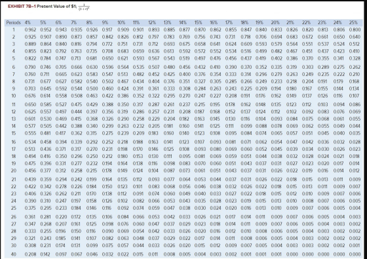Image resolution: width=367 pixels, height=259 pixels.
Task: Click 0.001 in period 30, 25% column
Action: pos(355,245)
